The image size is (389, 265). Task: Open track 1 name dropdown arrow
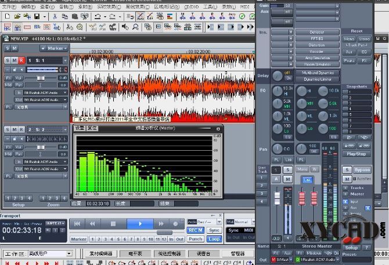point(65,60)
